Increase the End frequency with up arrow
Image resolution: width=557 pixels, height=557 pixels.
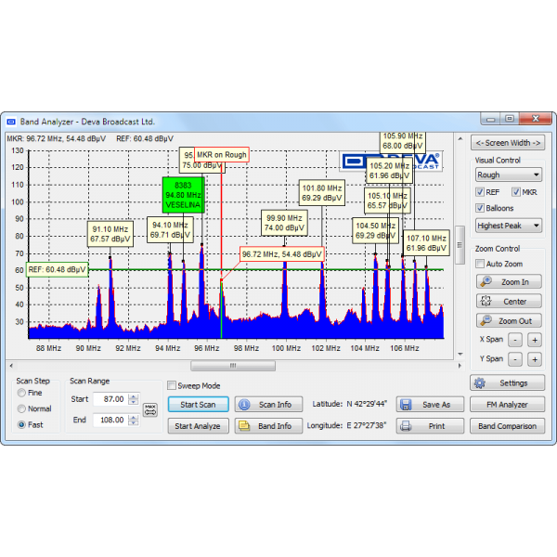tap(133, 418)
